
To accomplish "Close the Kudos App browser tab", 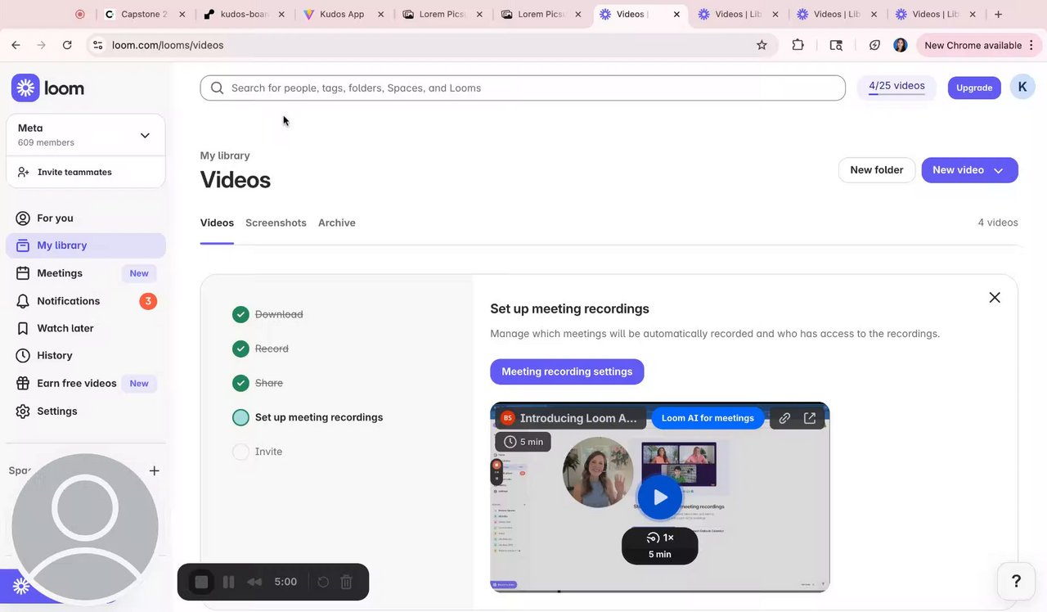I will [381, 14].
